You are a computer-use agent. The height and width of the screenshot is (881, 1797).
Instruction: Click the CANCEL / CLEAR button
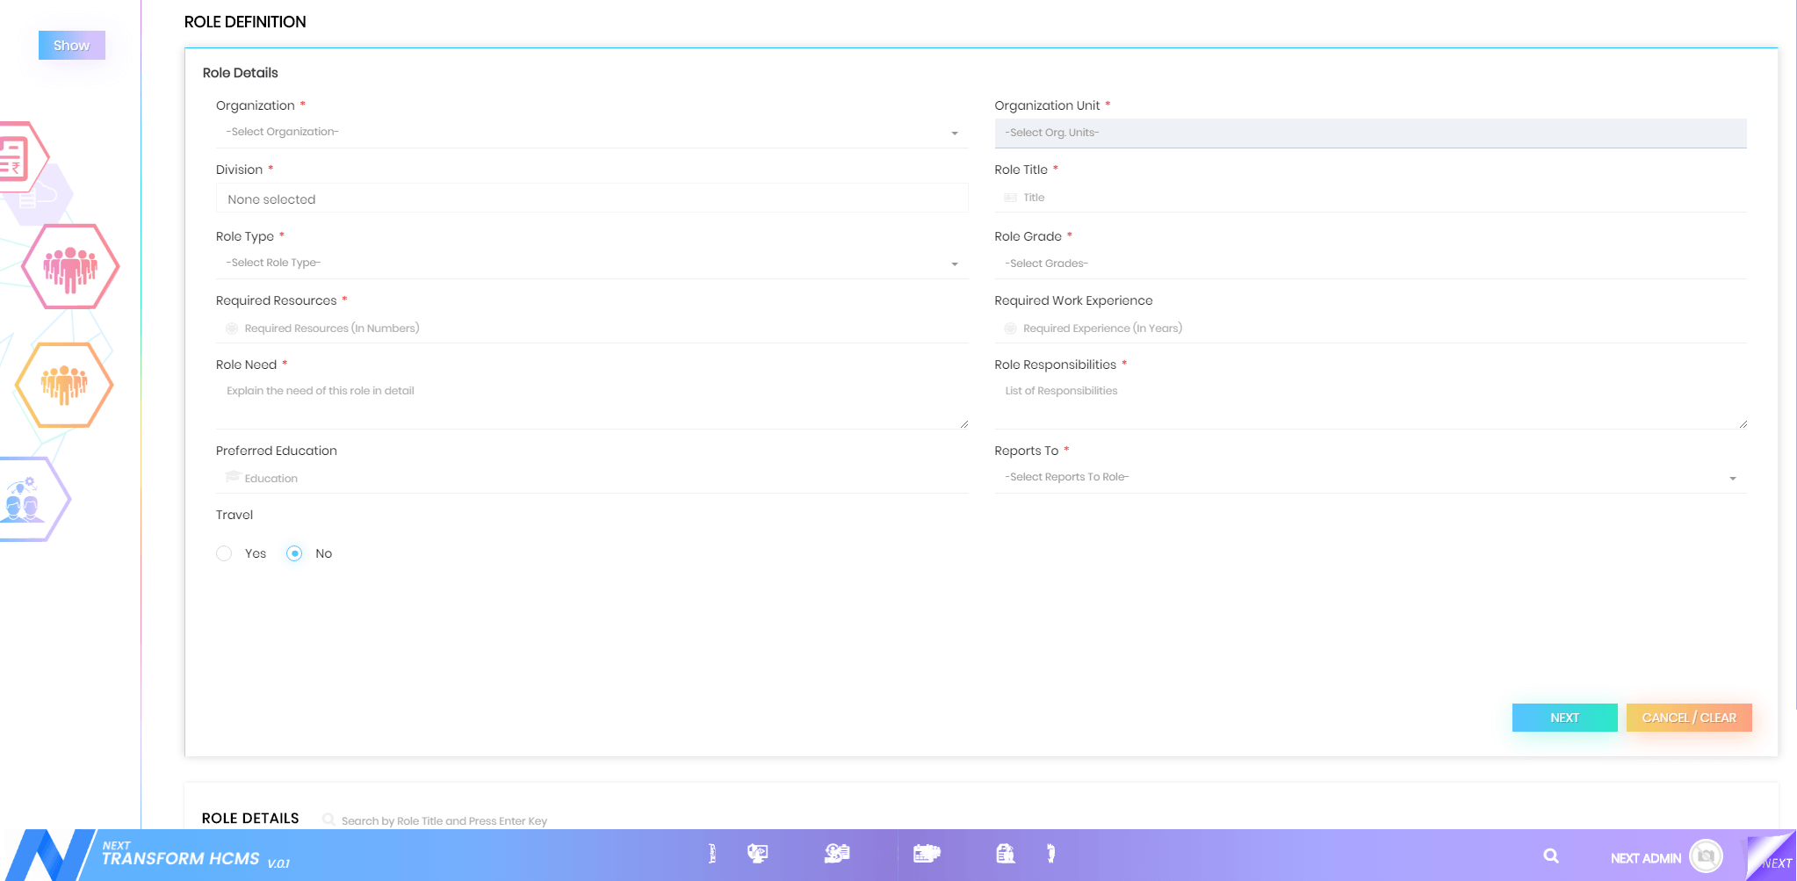click(1688, 718)
